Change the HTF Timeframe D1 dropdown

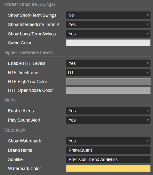[x=108, y=73]
